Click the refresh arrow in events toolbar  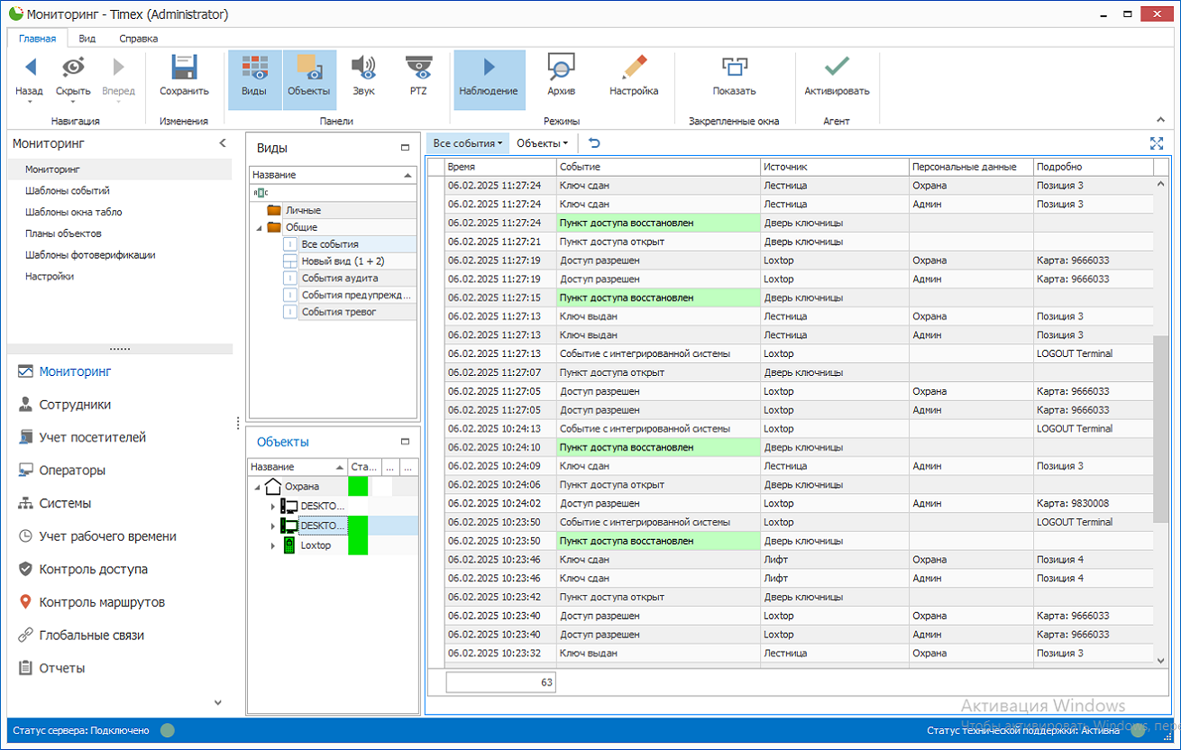click(x=594, y=143)
